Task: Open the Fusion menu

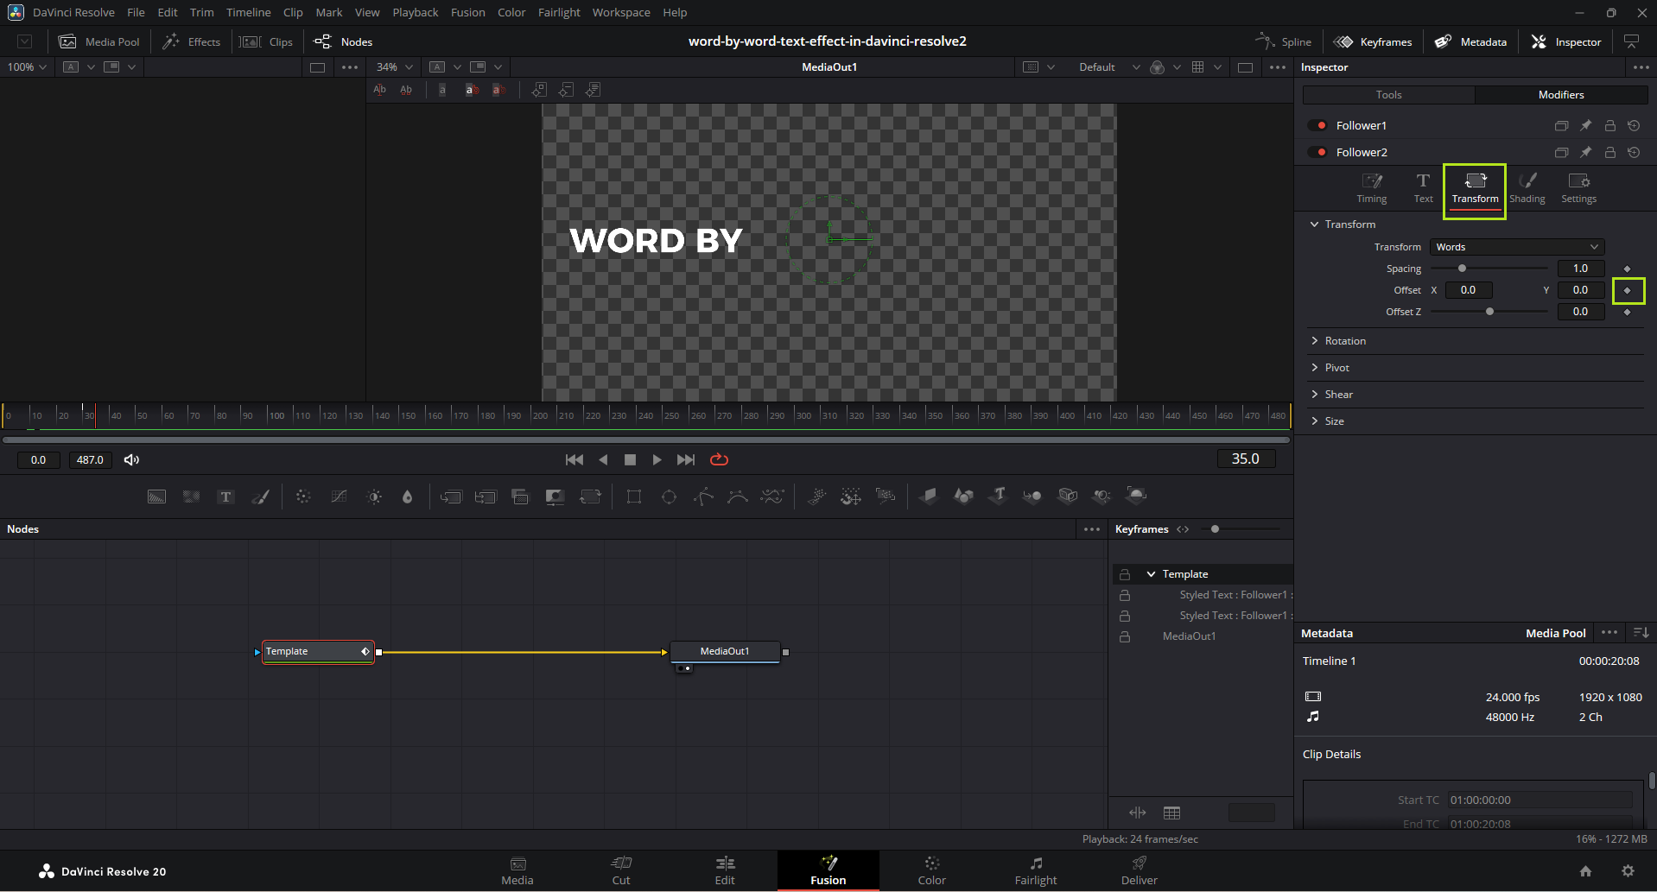Action: pyautogui.click(x=467, y=12)
